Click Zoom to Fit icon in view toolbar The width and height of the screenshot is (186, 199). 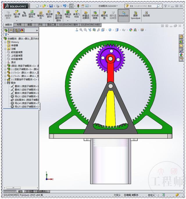click(x=81, y=30)
